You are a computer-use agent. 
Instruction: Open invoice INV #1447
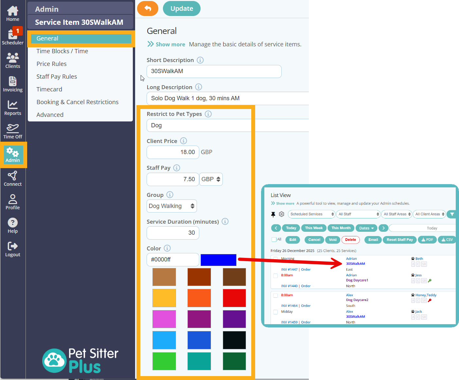[x=289, y=269]
